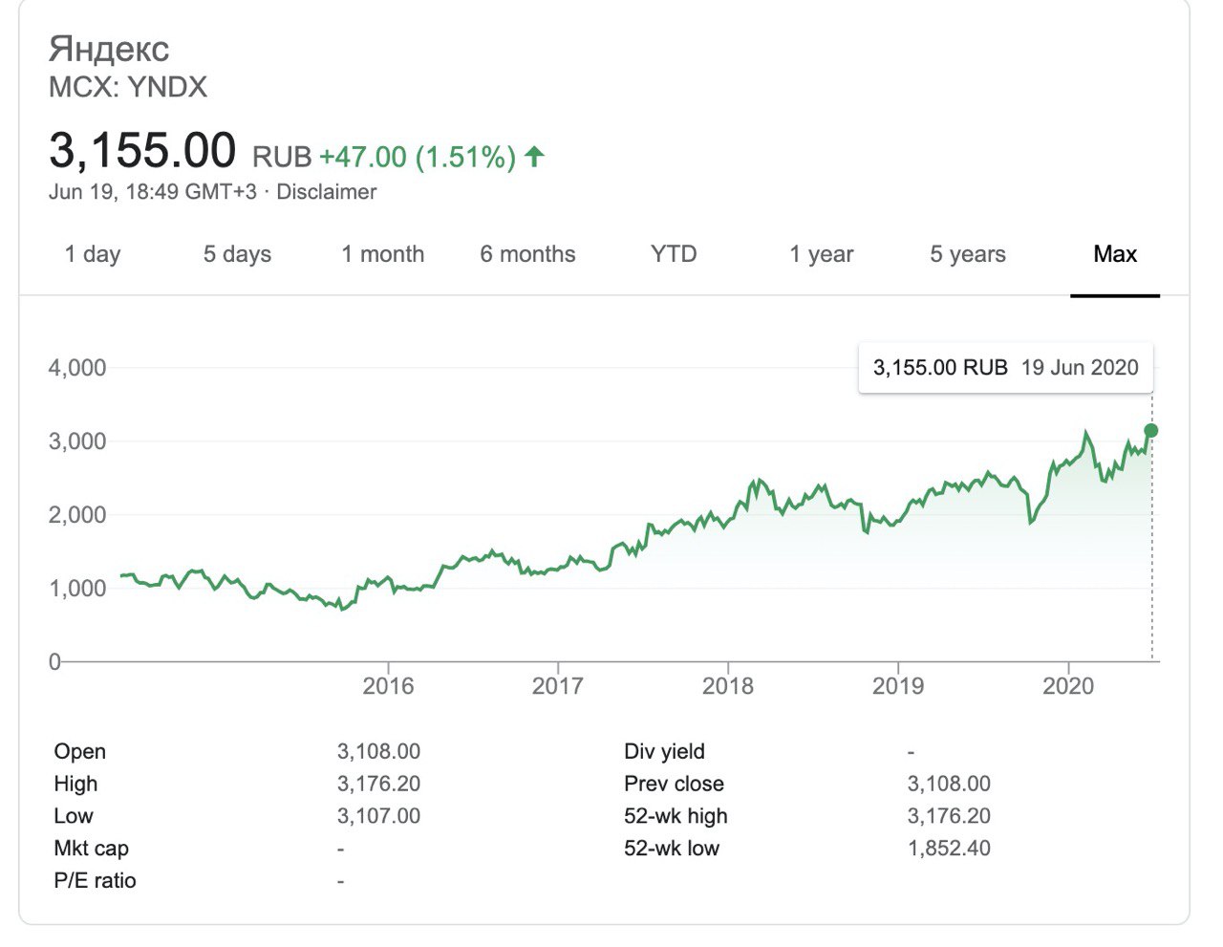The image size is (1223, 947).
Task: Click the green data point on chart
Action: point(1151,431)
